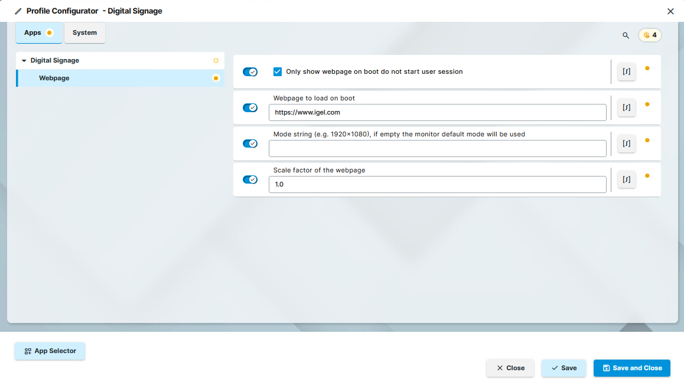Click the modified settings badge showing 4
Viewport: 684px width, 382px height.
click(650, 35)
